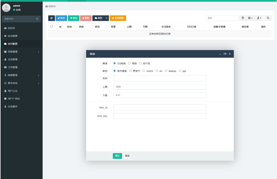Screen dimensions: 277x179
Task: Click the admin avatar picture
Action: (6, 8)
